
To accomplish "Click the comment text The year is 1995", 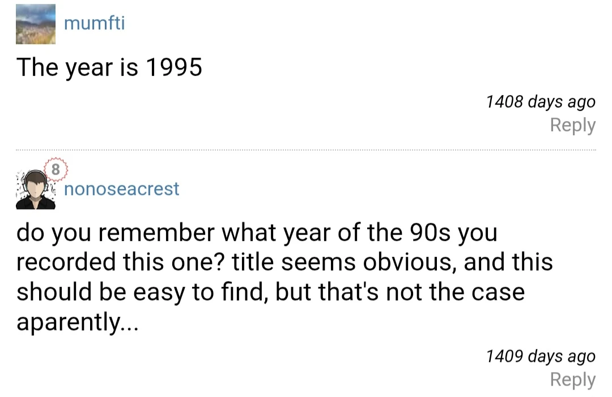I will [x=109, y=68].
